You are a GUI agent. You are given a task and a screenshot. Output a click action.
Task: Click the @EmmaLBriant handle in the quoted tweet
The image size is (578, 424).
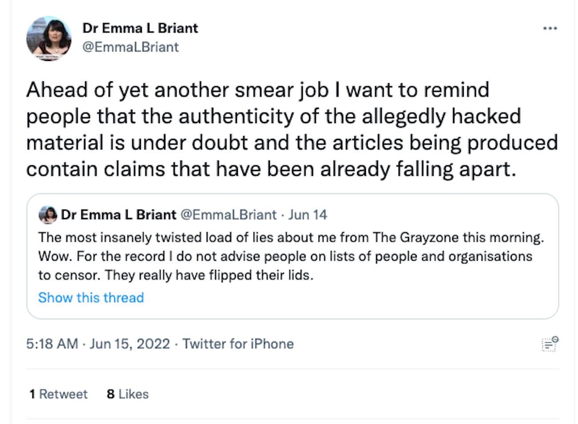pyautogui.click(x=228, y=215)
